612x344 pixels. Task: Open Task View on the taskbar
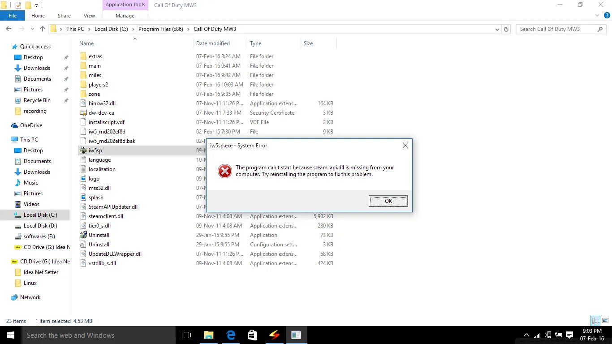[186, 335]
